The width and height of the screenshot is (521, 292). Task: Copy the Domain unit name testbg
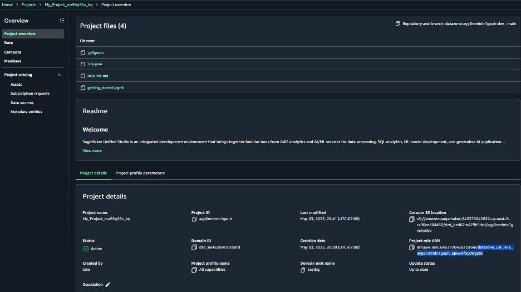point(303,270)
